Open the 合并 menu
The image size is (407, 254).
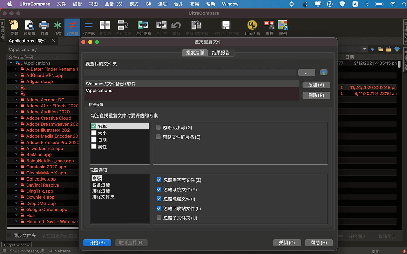(179, 4)
